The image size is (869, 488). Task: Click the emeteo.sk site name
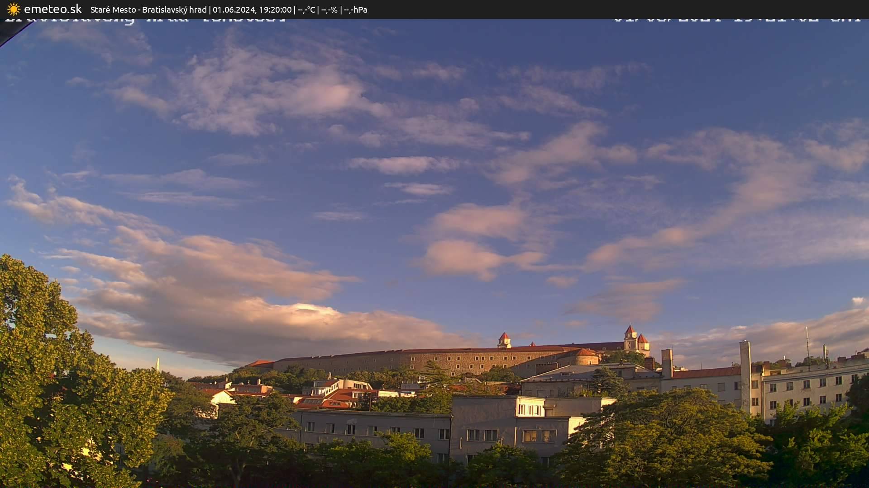point(53,9)
